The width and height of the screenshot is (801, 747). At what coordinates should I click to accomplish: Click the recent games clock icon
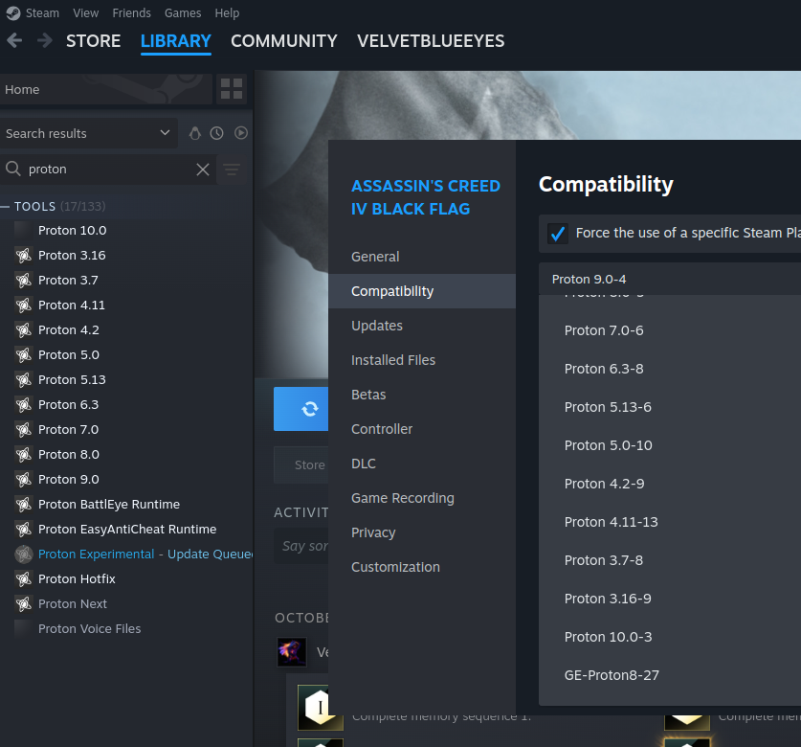pos(217,133)
